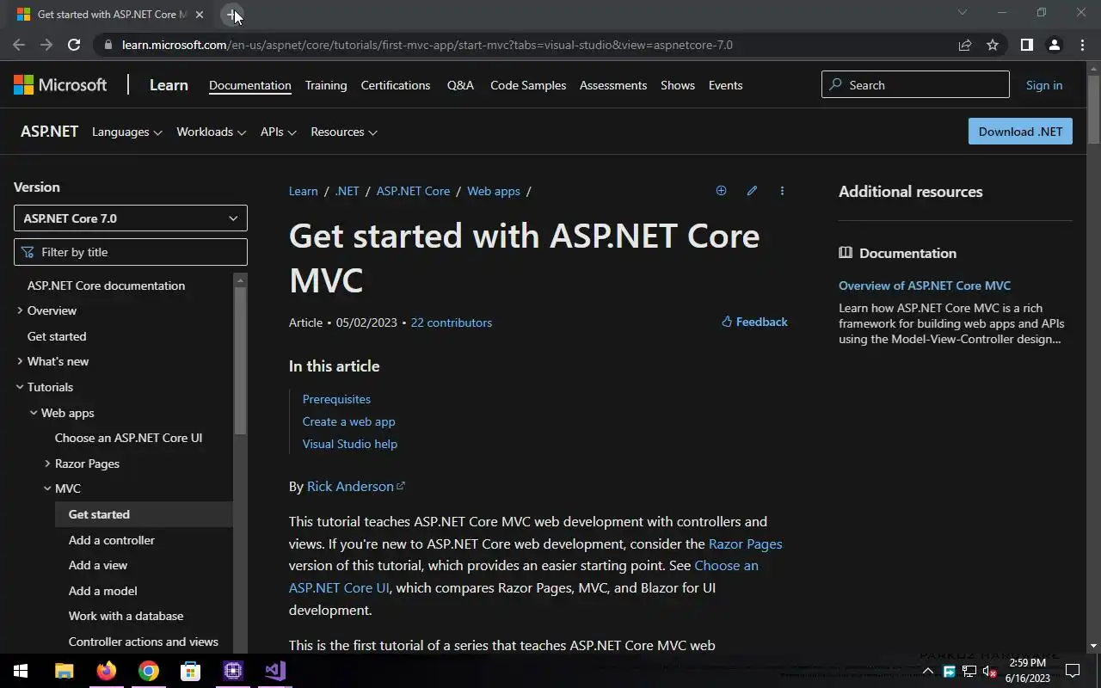Open Firefox from the taskbar
The width and height of the screenshot is (1101, 688).
(x=107, y=671)
